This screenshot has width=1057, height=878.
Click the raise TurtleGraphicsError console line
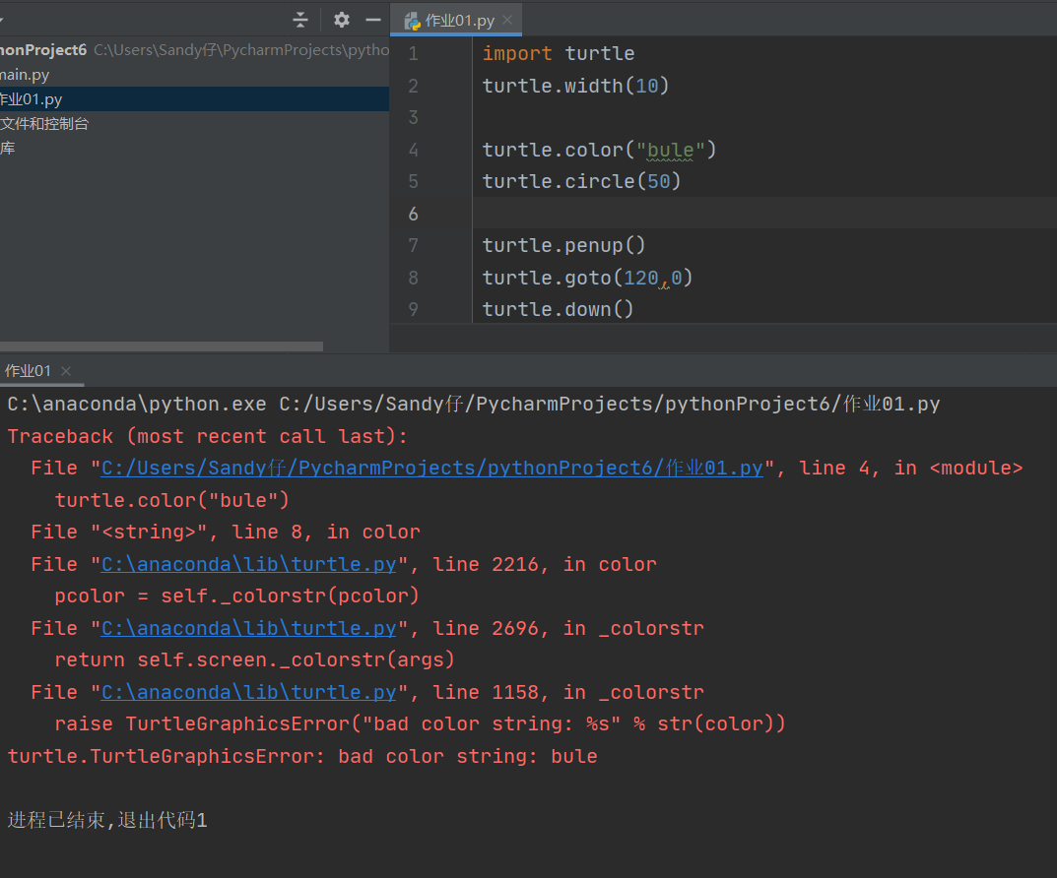click(x=420, y=723)
